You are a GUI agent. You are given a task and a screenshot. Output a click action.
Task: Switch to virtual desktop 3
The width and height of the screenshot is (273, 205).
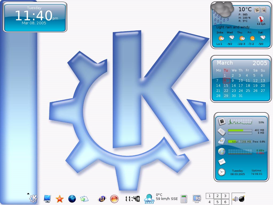[x=225, y=196]
